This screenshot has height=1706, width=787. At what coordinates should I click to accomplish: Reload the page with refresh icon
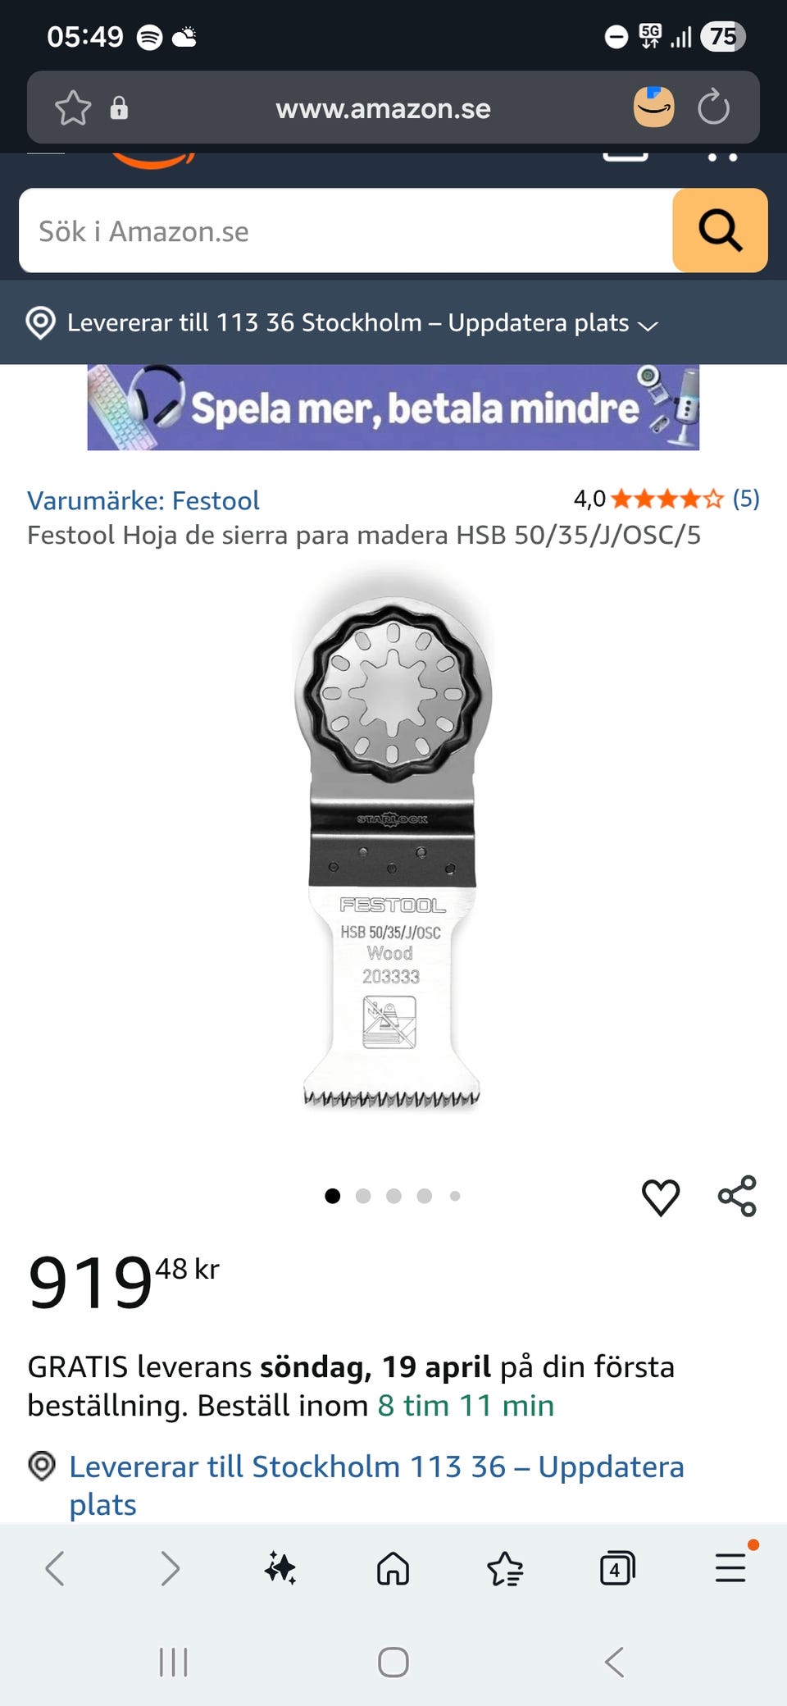pos(713,107)
